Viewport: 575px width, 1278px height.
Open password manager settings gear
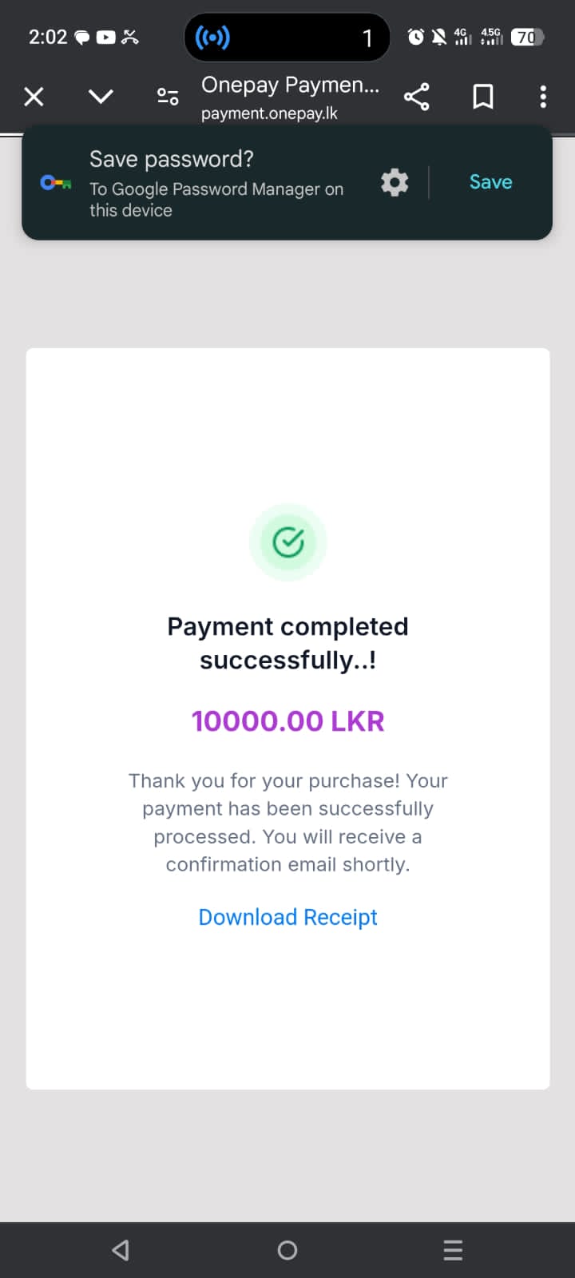tap(395, 183)
